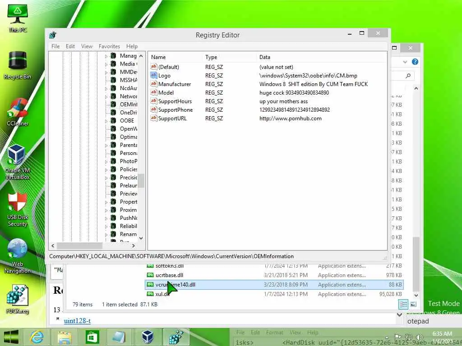Open the View menu in Registry Editor
The image size is (462, 346).
pyautogui.click(x=87, y=46)
